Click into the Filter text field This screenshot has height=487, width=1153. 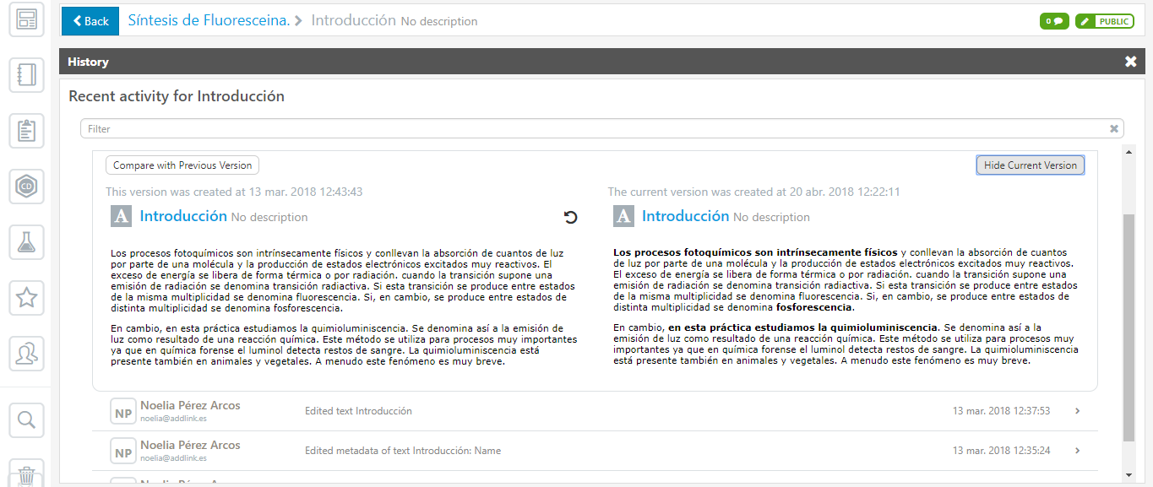(x=591, y=129)
